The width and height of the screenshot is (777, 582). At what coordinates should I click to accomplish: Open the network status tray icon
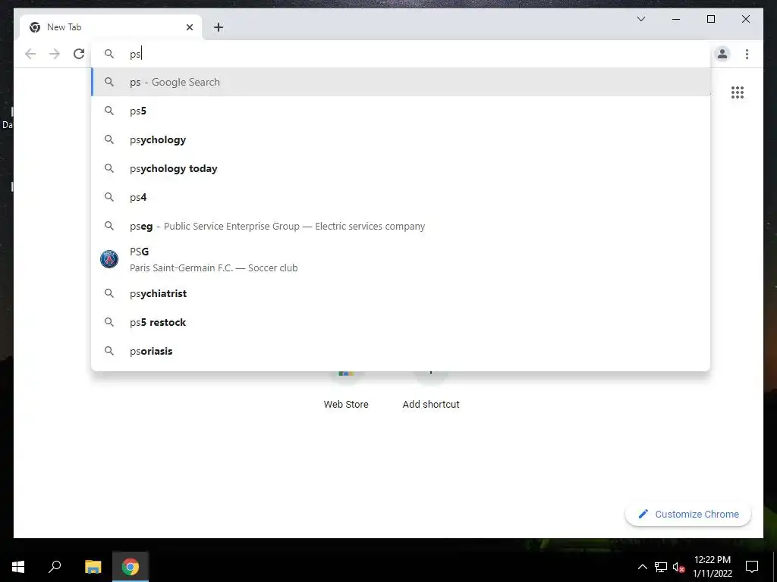661,567
